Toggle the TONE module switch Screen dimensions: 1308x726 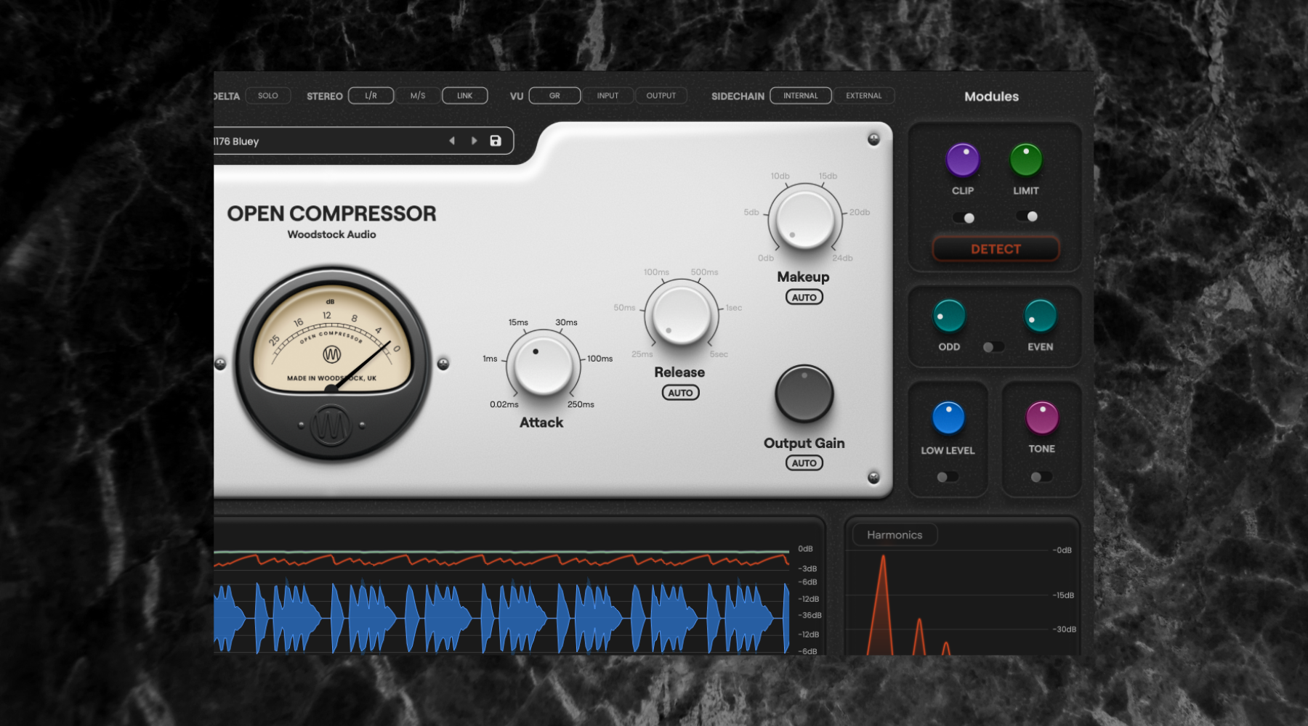1041,477
